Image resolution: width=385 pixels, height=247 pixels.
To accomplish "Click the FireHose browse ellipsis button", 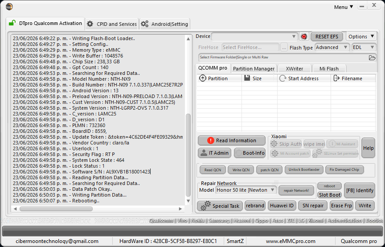I will pyautogui.click(x=284, y=48).
